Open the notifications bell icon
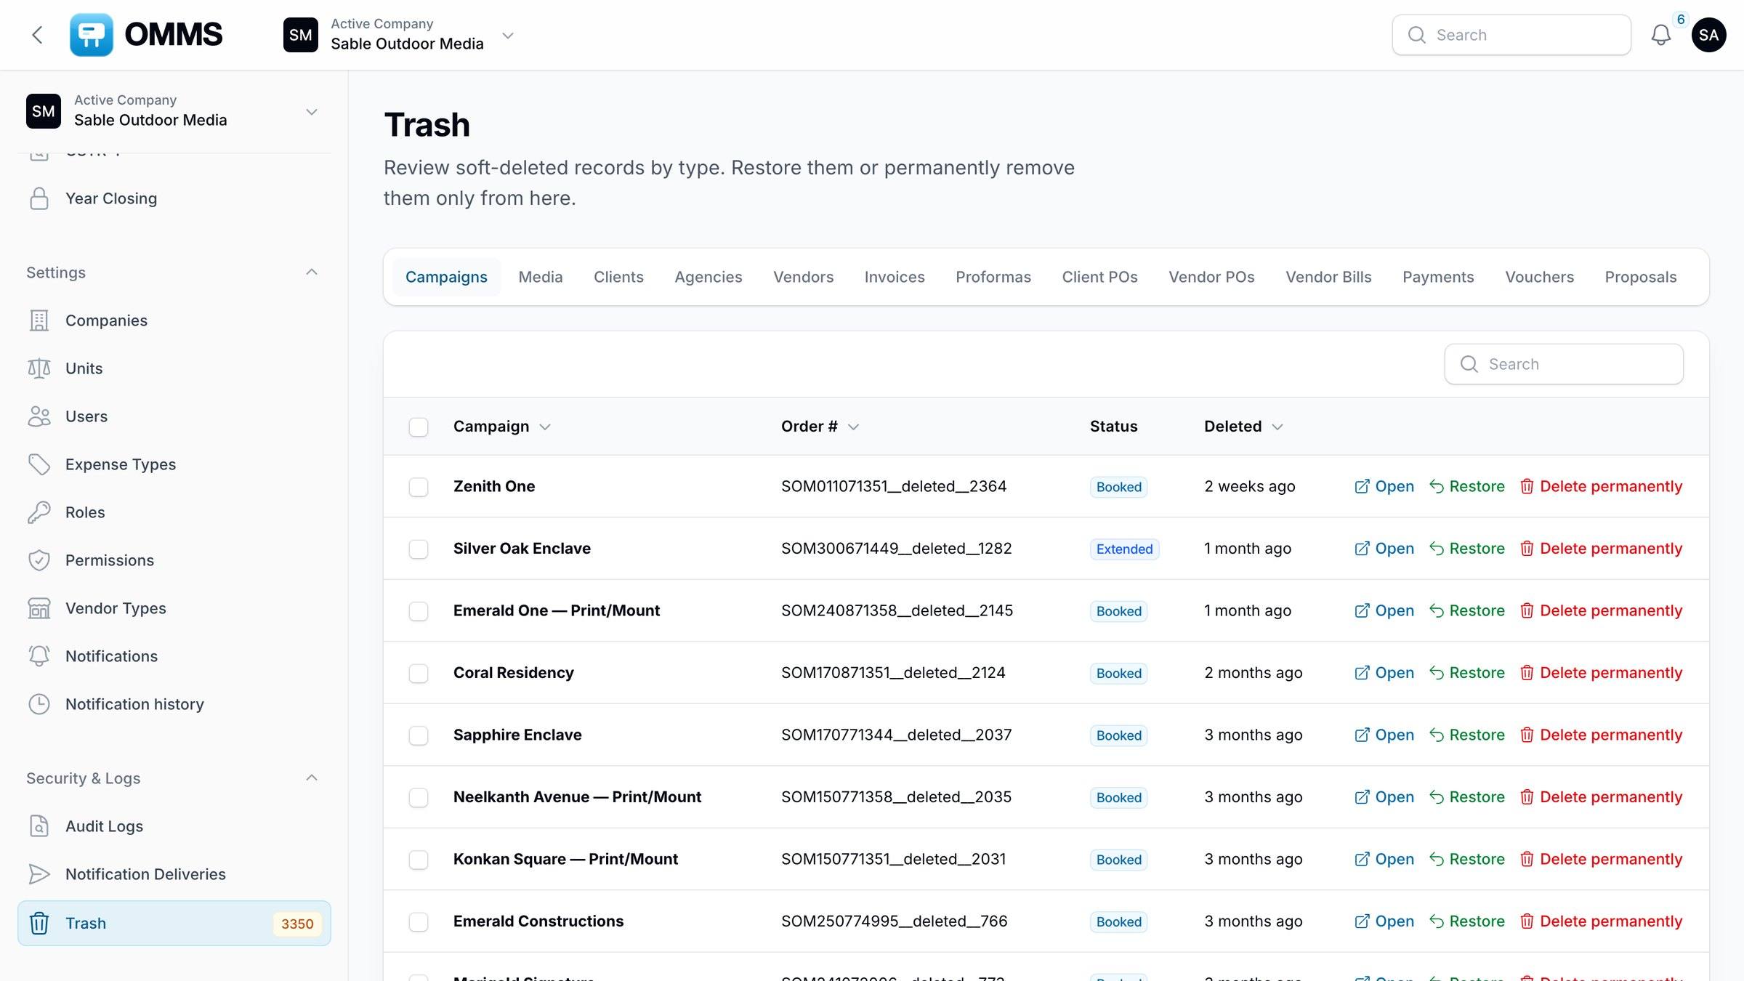 [x=1660, y=35]
